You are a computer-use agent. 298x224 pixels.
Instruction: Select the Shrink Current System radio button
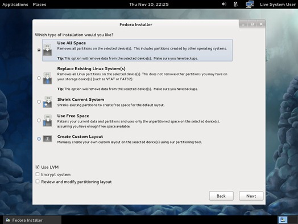point(39,101)
